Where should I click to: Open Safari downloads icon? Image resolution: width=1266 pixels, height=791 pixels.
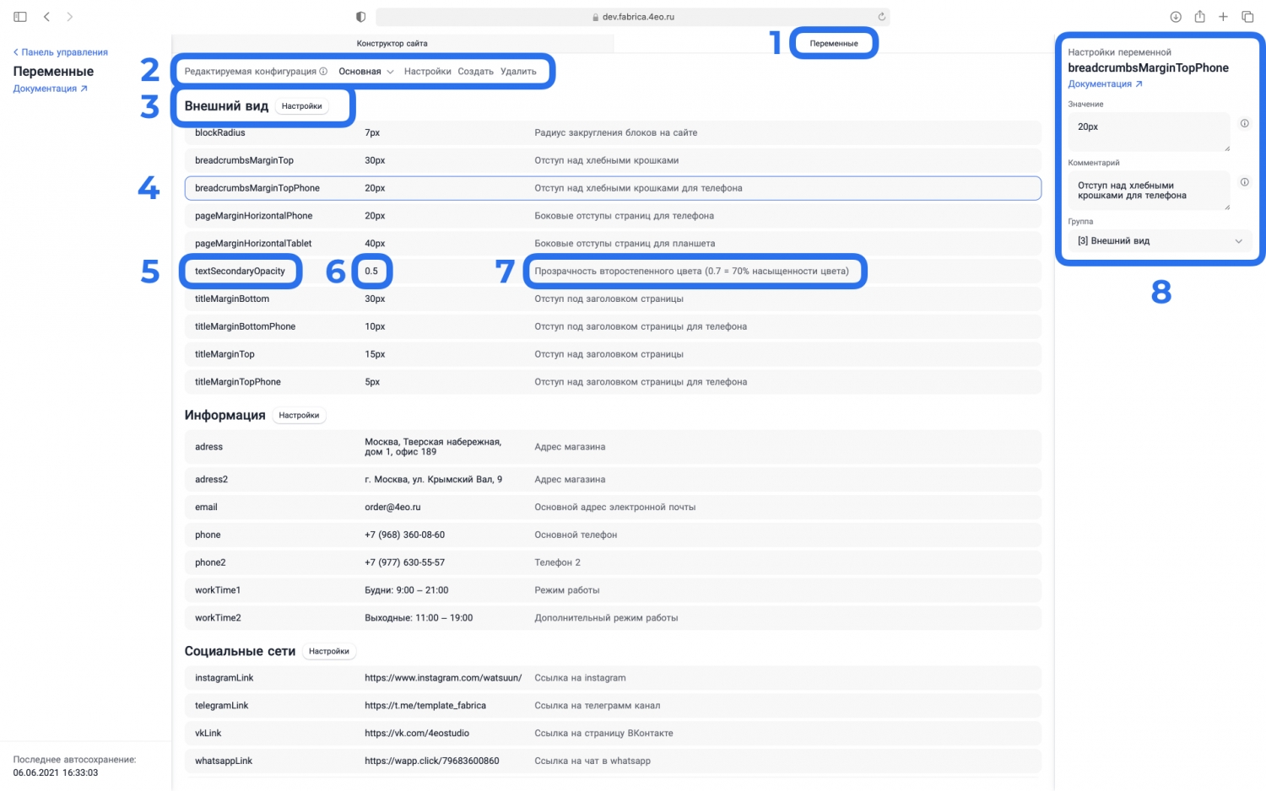point(1175,17)
